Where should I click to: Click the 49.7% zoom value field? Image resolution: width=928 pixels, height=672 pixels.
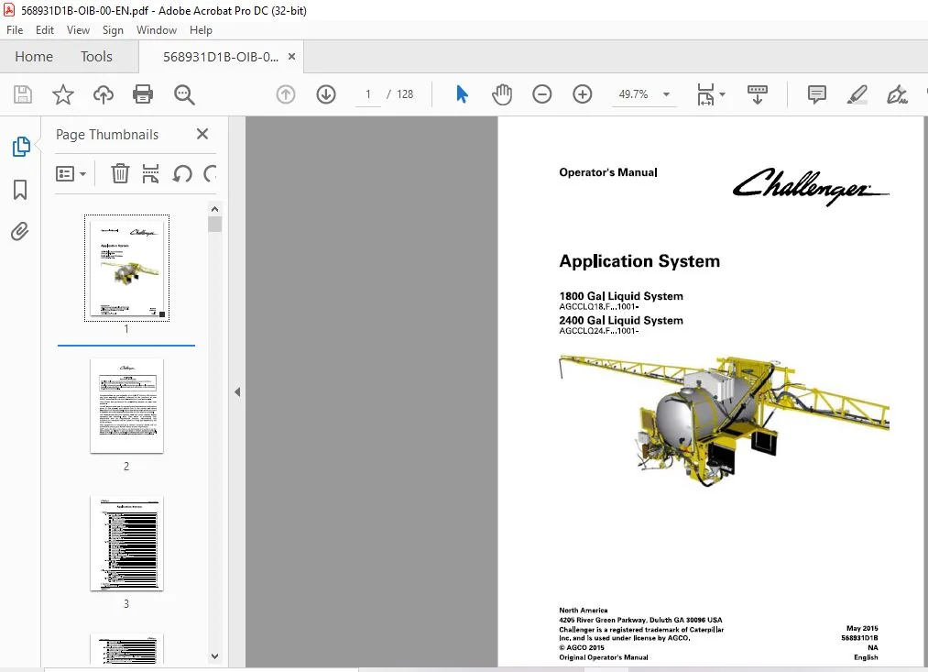click(x=633, y=94)
